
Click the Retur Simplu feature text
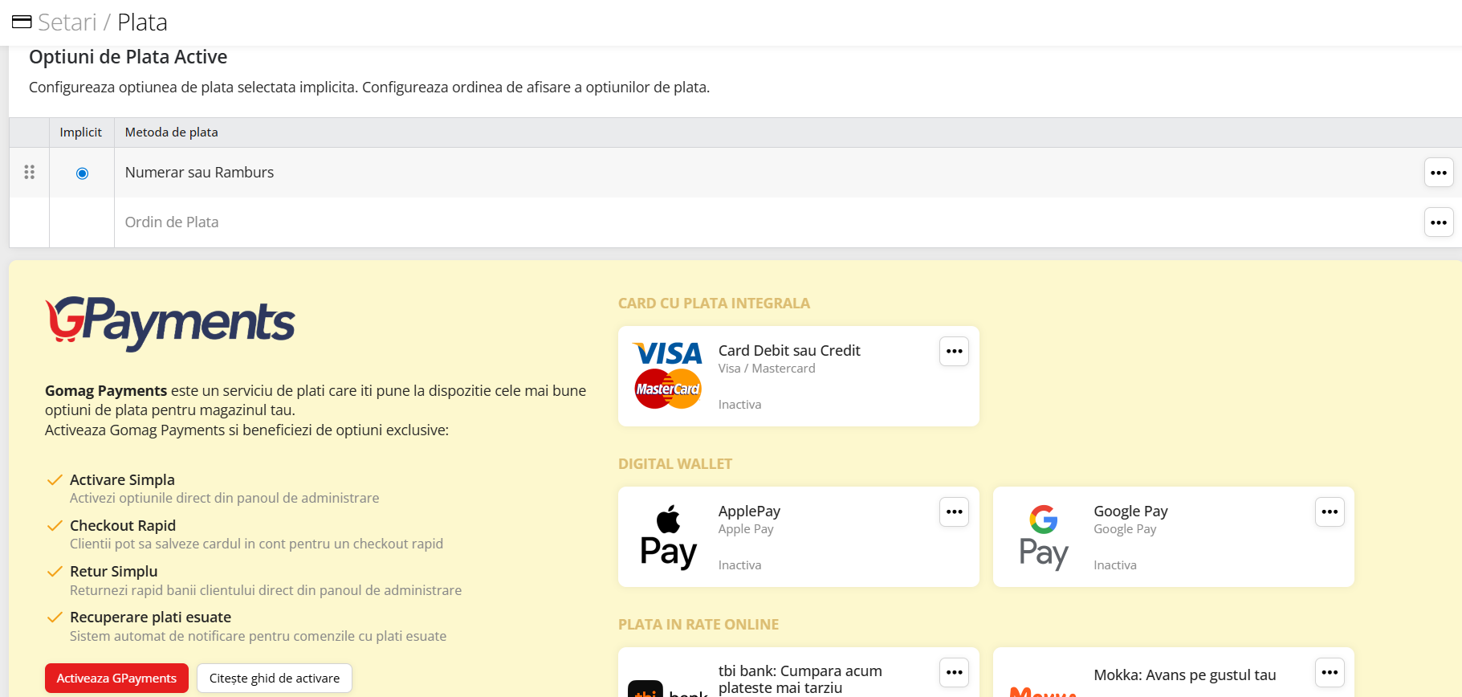pos(114,572)
